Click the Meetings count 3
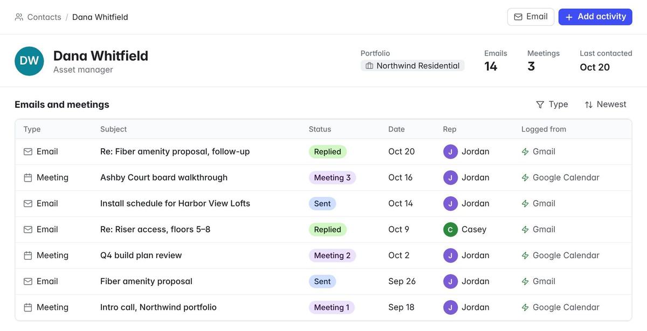The image size is (647, 331). click(x=531, y=66)
